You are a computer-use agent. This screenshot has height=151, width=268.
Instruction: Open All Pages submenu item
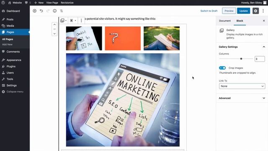pos(8,39)
